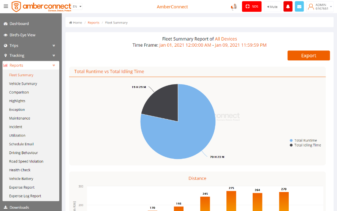Click the AmberConnect shield logo

click(x=16, y=6)
